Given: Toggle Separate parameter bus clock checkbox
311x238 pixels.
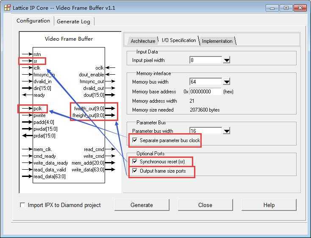Looking at the screenshot, I should (x=135, y=140).
